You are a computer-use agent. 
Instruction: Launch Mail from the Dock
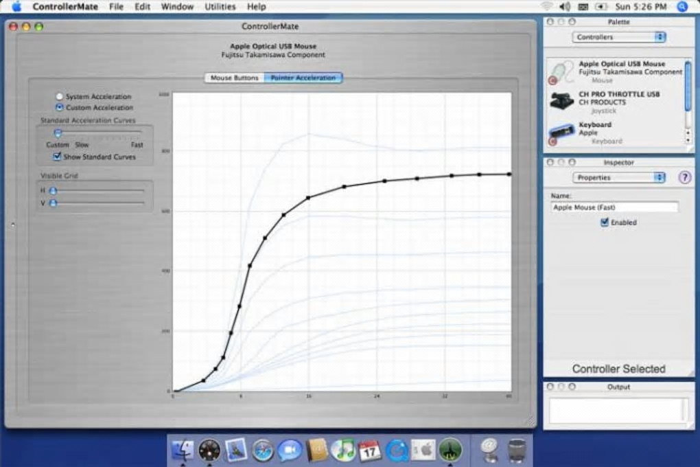235,450
